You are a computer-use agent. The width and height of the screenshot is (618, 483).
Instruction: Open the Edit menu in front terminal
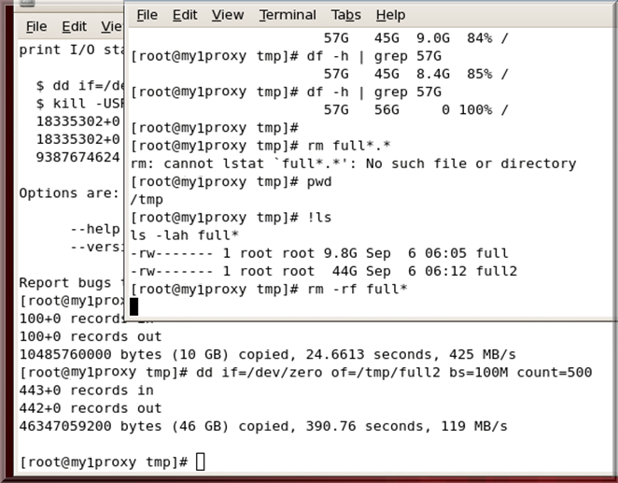(x=185, y=15)
